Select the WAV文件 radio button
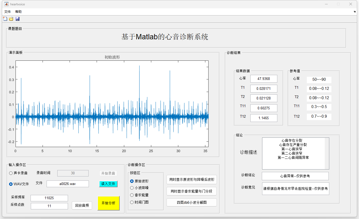Image resolution: width=359 pixels, height=219 pixels. [11, 184]
